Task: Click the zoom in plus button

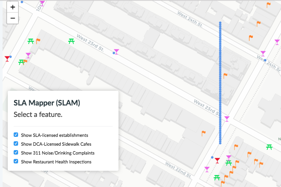Action: (x=13, y=7)
